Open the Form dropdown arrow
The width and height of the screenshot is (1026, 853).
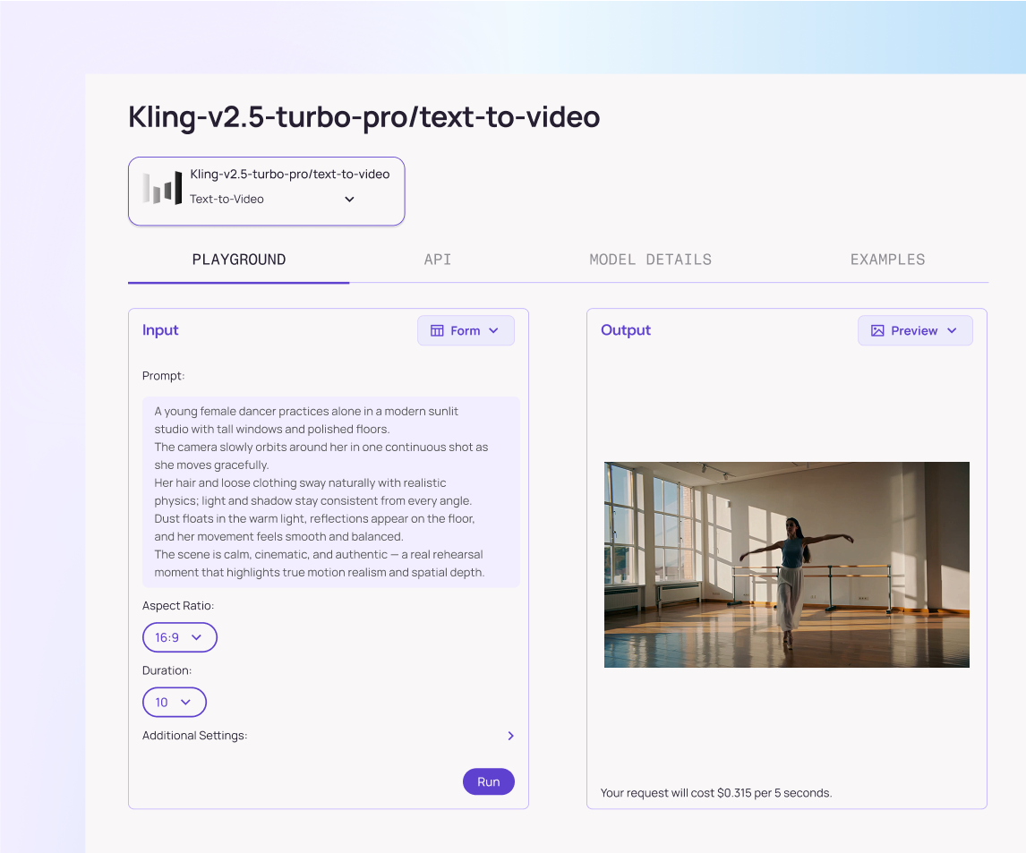pos(494,330)
